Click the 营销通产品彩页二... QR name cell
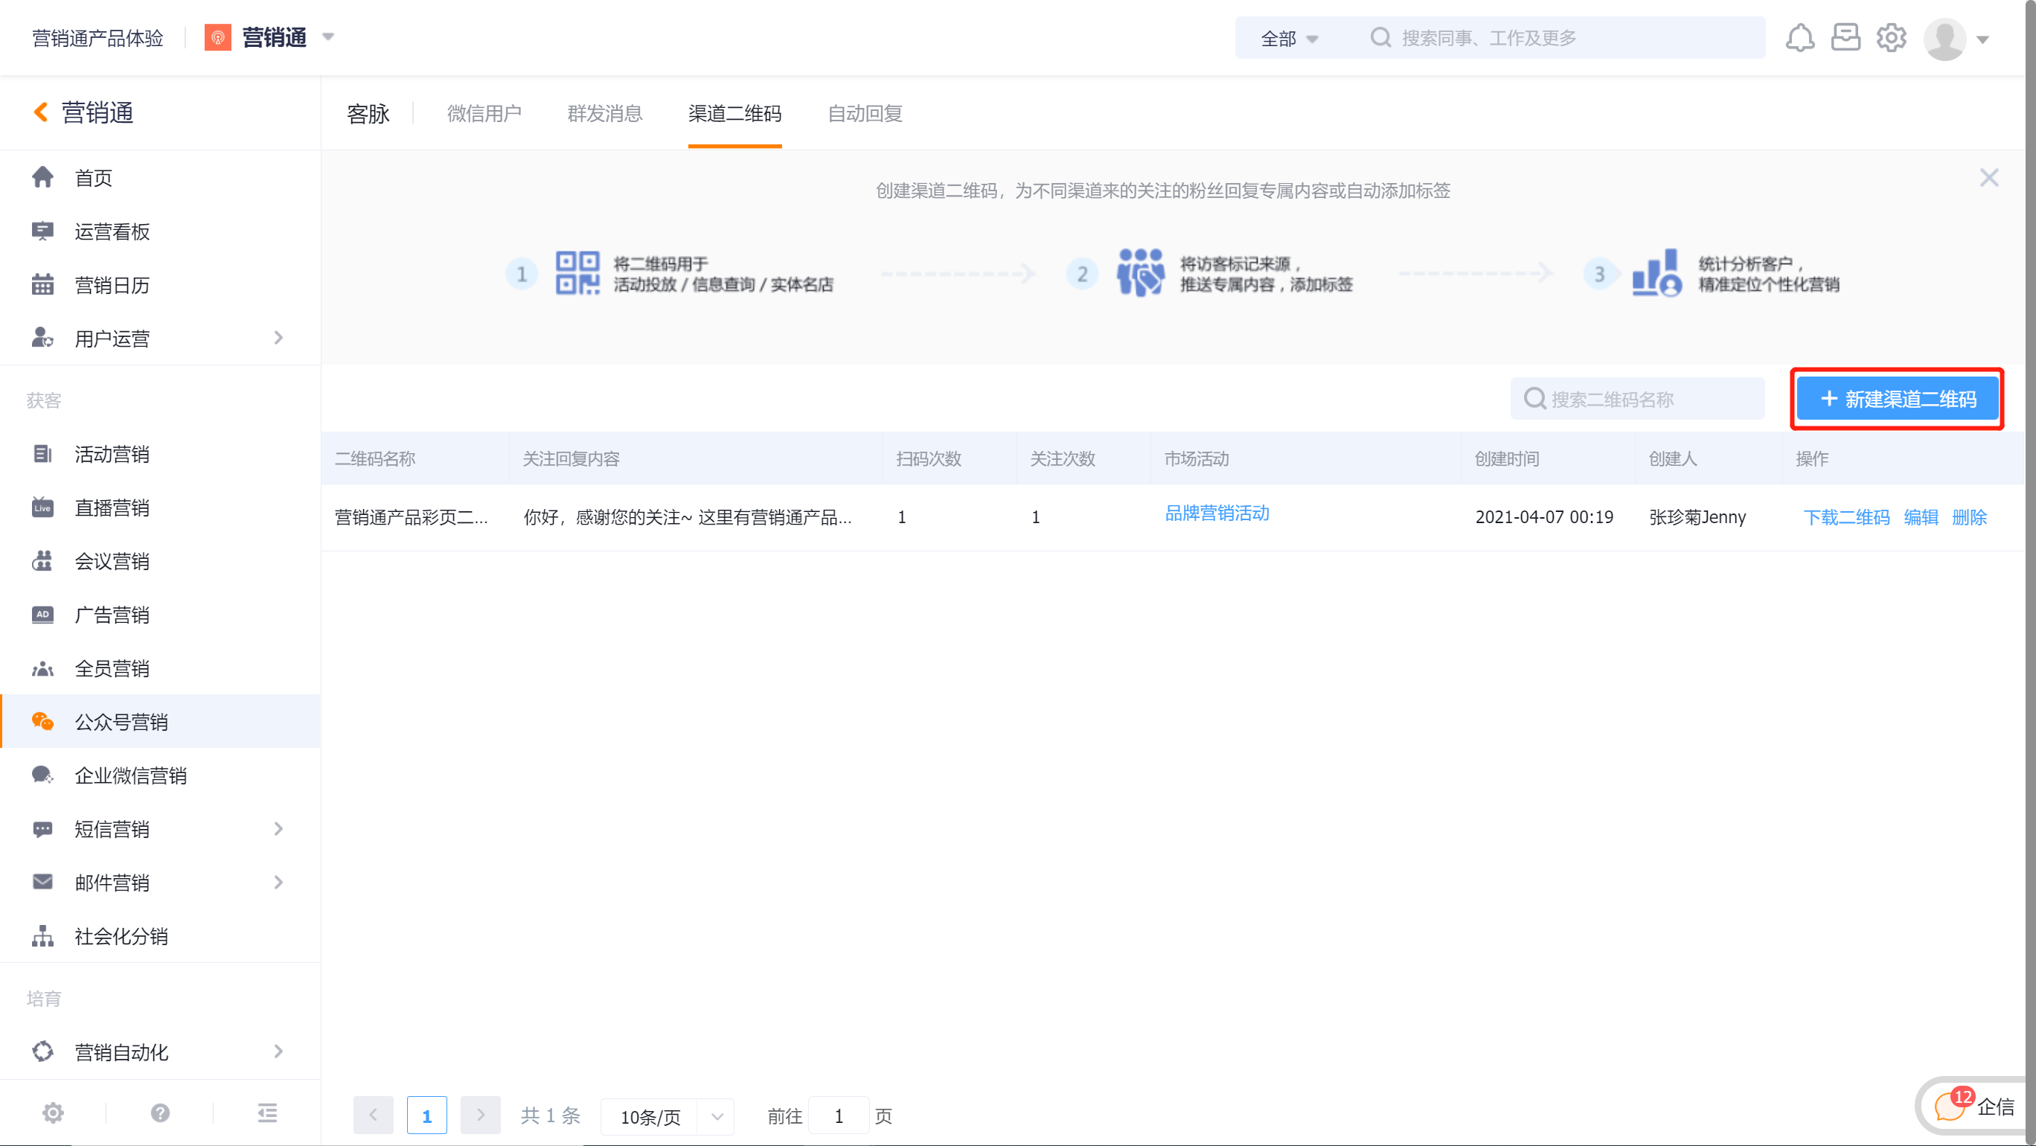The height and width of the screenshot is (1146, 2036). [x=412, y=518]
